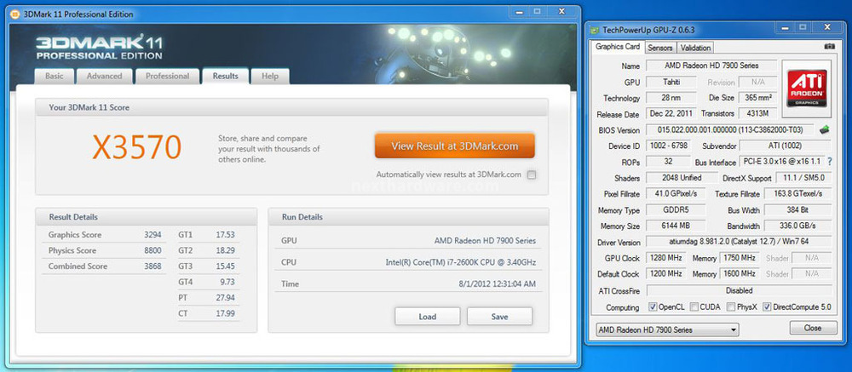Click the green BIOS save chip icon
The image size is (852, 372).
[x=825, y=129]
